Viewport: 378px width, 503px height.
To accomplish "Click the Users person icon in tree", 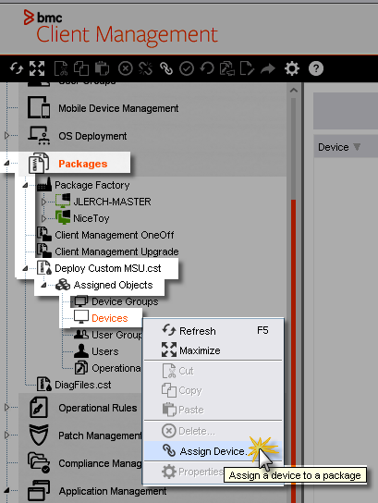I will click(x=81, y=351).
